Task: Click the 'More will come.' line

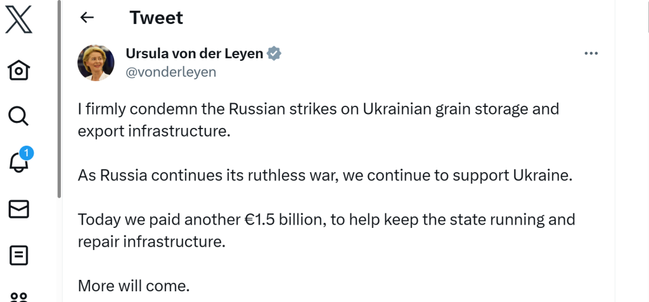Action: pyautogui.click(x=134, y=286)
